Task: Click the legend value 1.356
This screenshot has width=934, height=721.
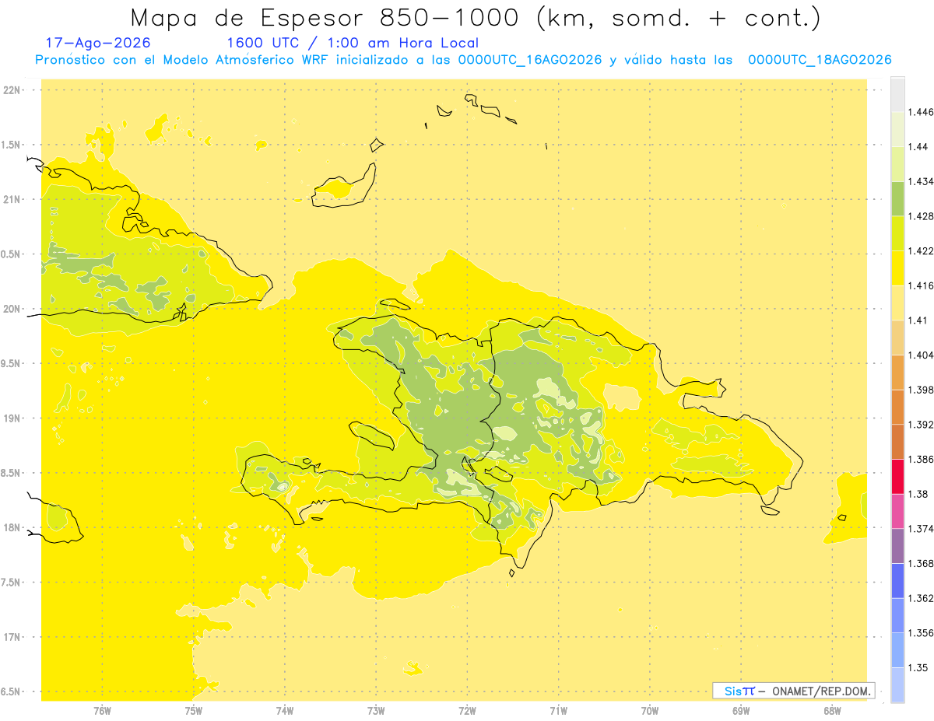Action: tap(922, 633)
